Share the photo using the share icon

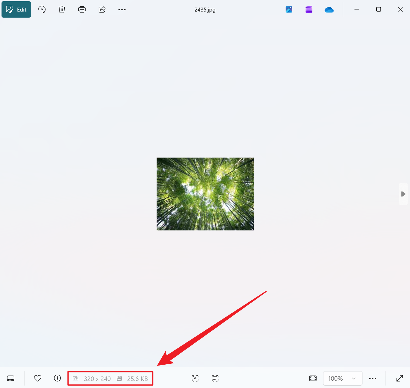(102, 10)
